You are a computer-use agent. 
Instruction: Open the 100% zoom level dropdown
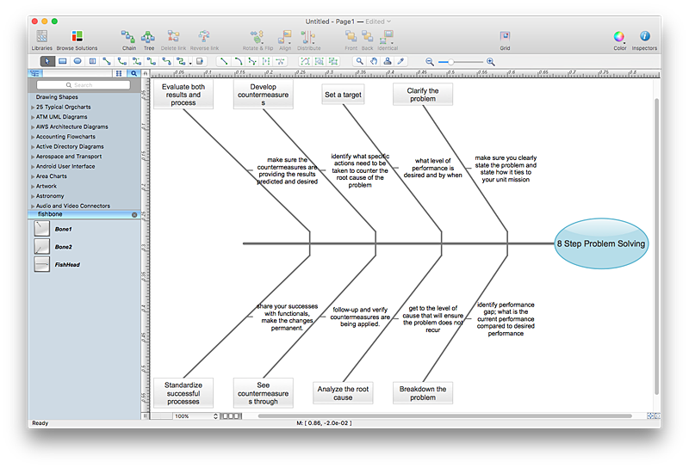pyautogui.click(x=216, y=416)
